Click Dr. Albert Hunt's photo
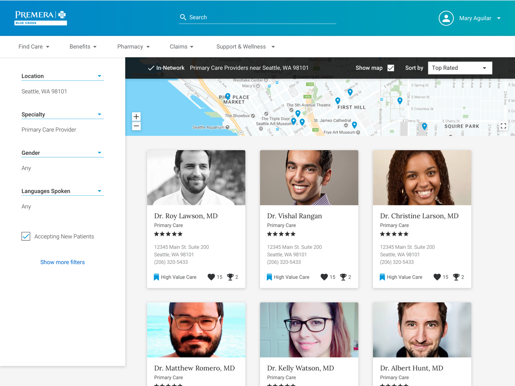 point(422,330)
